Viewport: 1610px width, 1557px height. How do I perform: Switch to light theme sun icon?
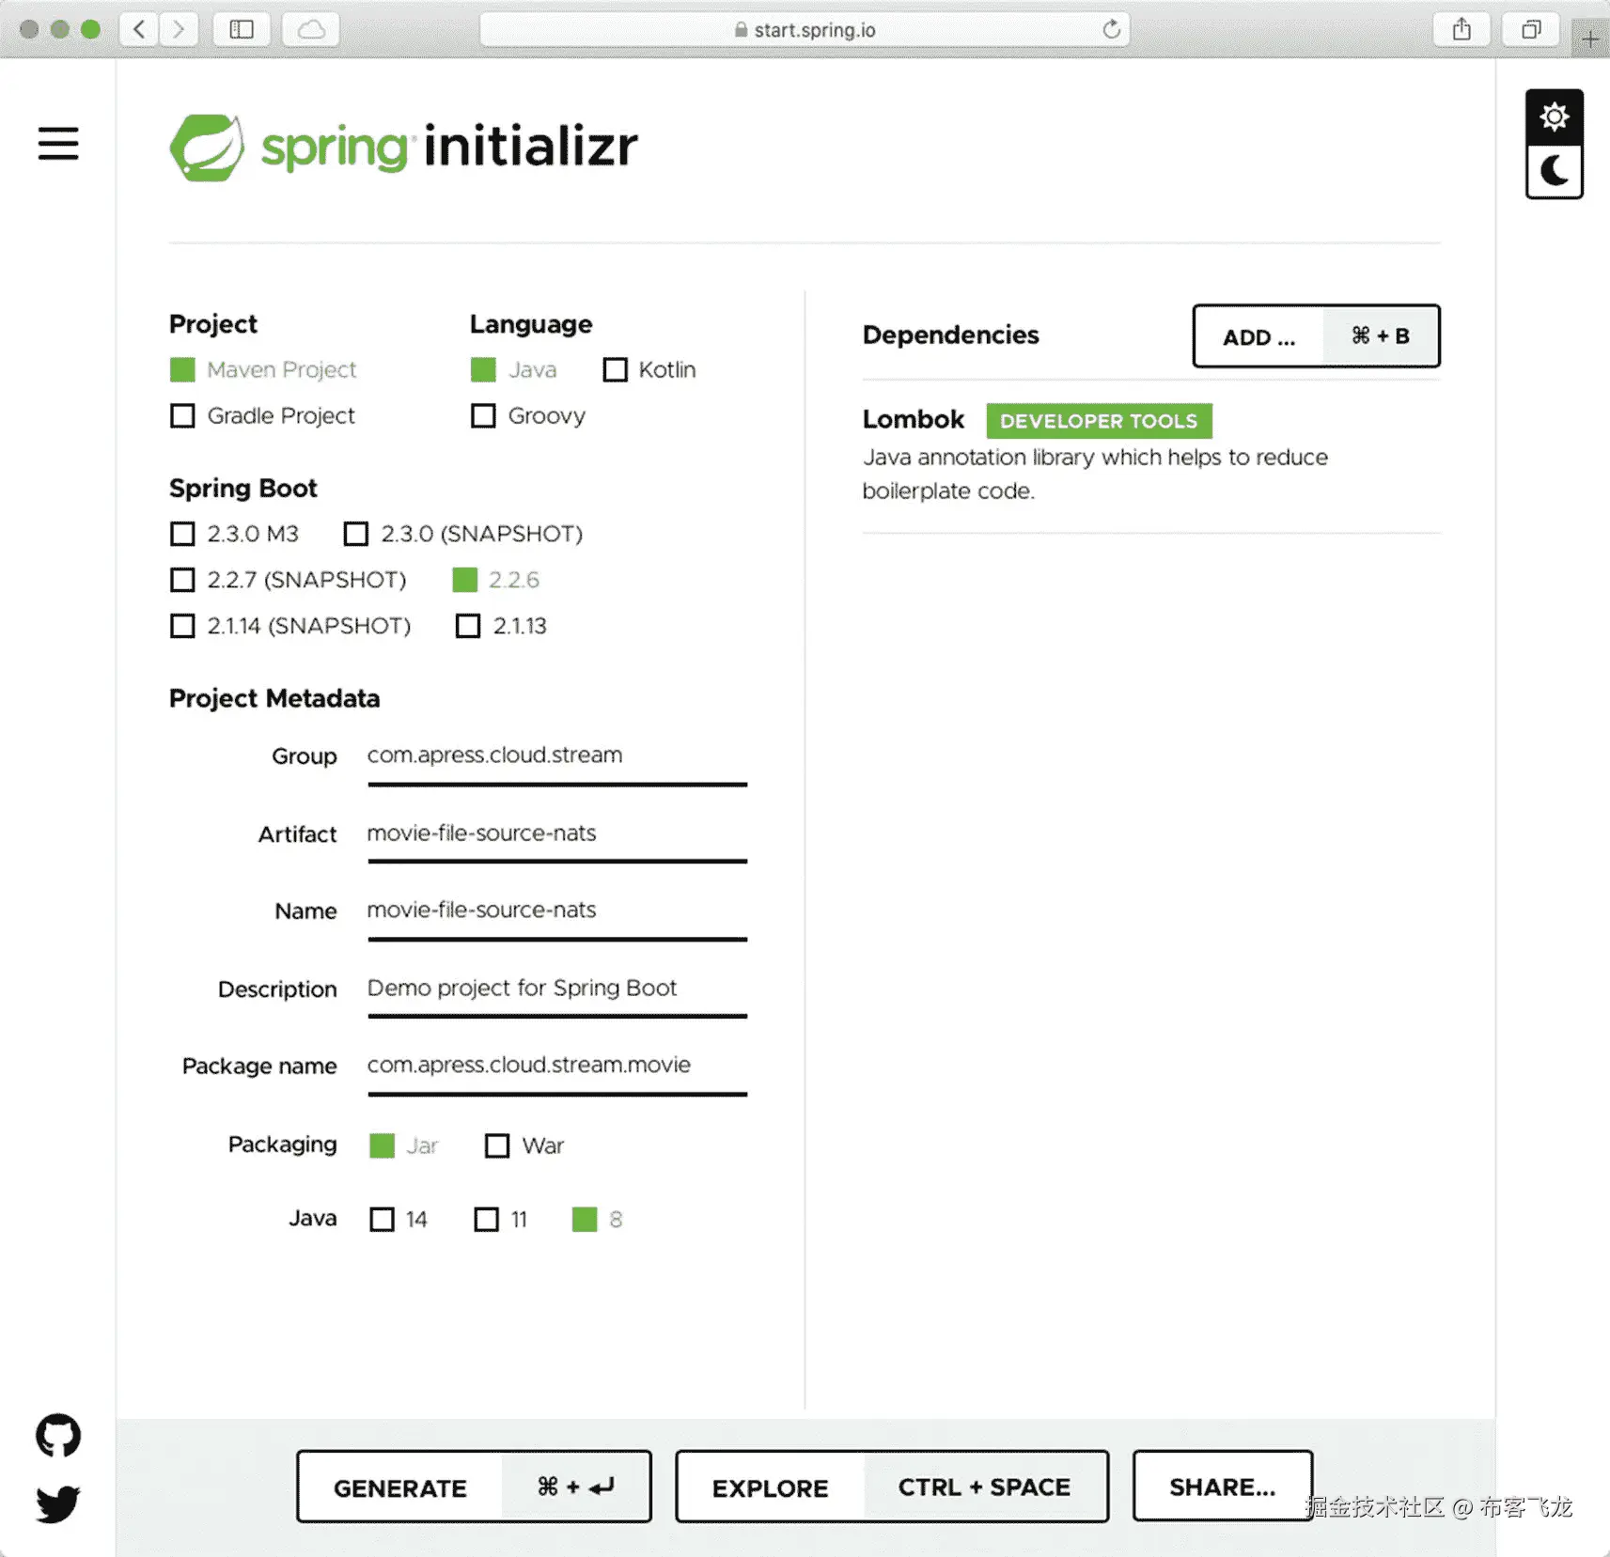(1554, 117)
